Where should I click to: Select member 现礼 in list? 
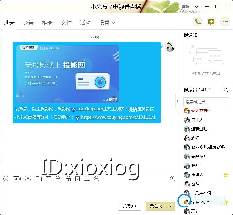[206, 211]
